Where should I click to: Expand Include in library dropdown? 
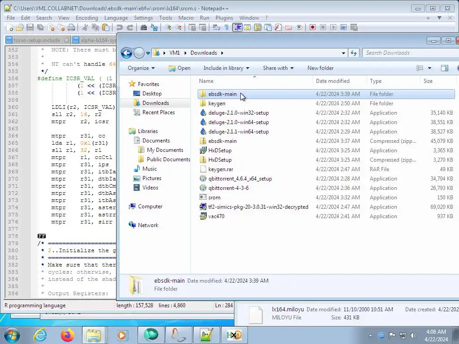pyautogui.click(x=226, y=68)
